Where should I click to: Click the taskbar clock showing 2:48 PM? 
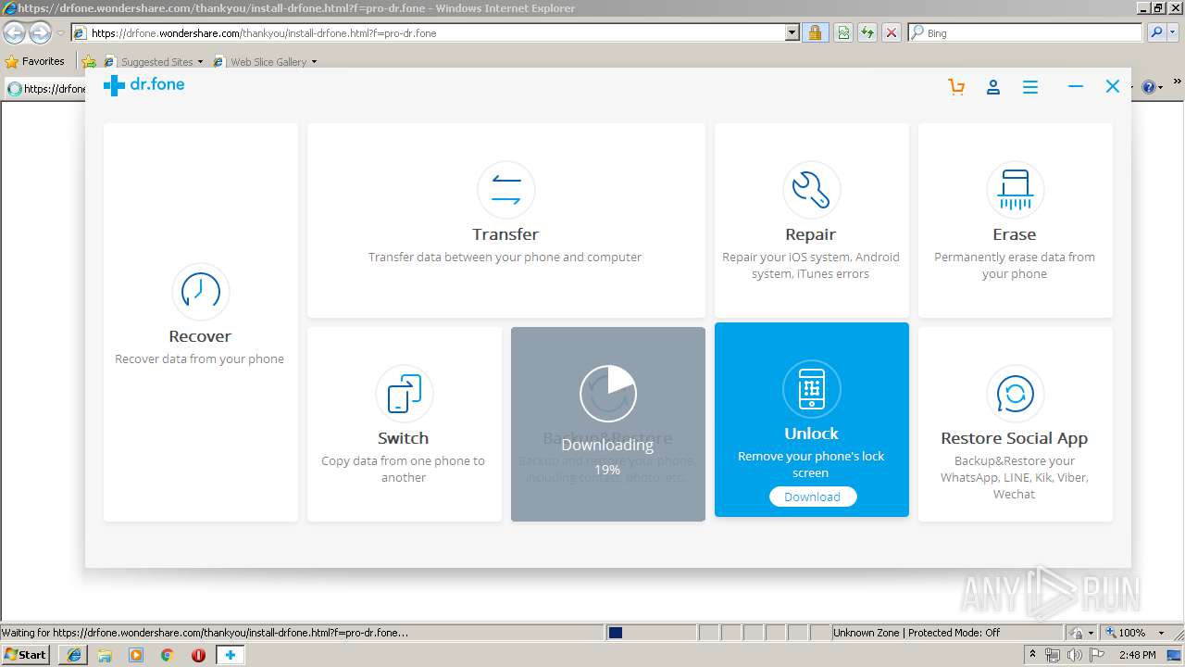coord(1137,655)
